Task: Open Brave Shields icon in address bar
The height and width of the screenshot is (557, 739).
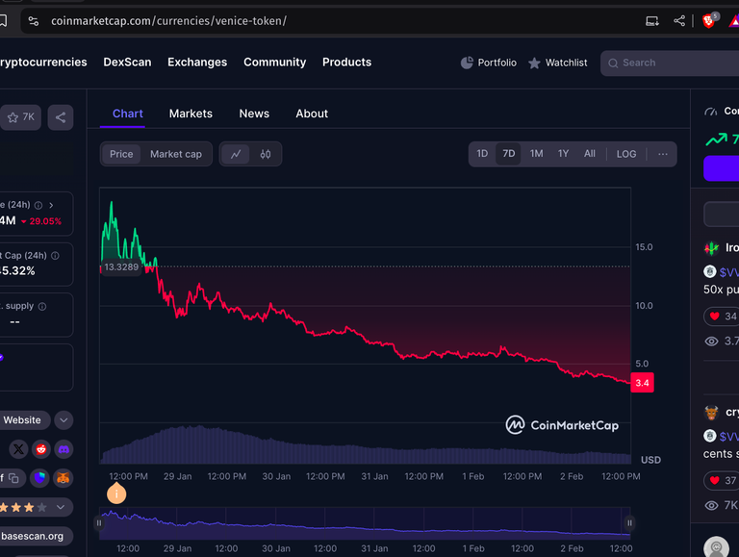Action: [708, 21]
